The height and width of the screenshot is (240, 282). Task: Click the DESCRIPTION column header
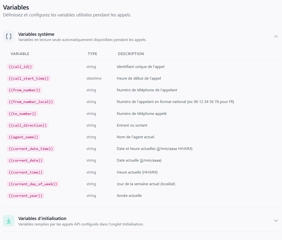pos(131,54)
